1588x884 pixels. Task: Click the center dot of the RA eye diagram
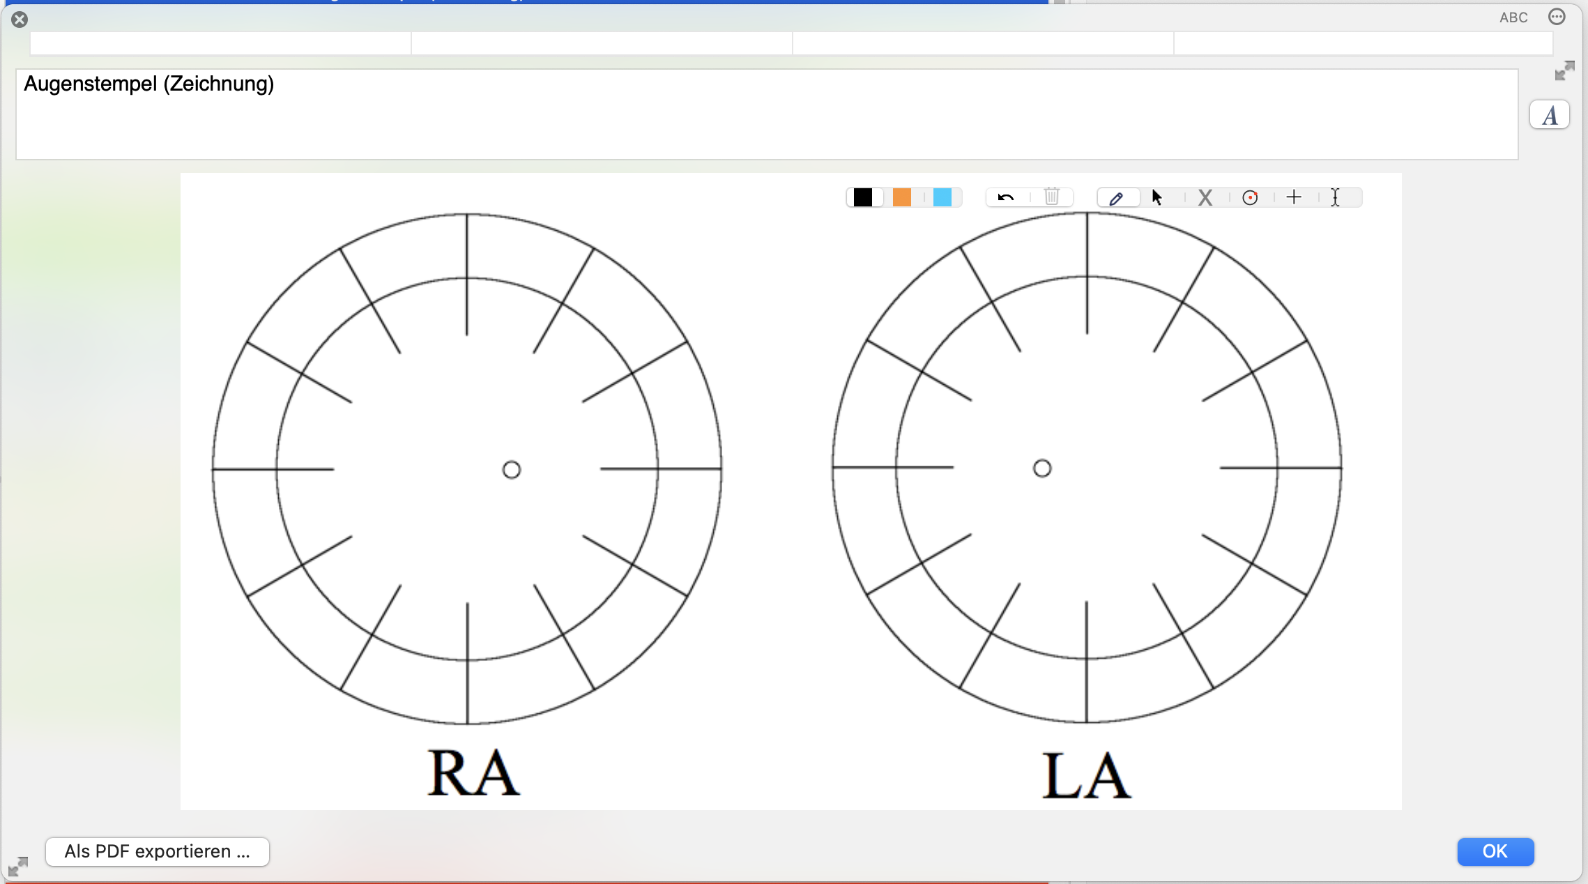pos(512,470)
